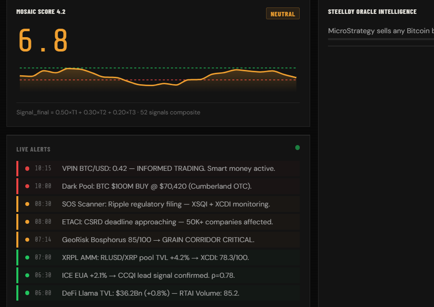
Task: Click the red dot on the 10:15 alert
Action: [x=27, y=168]
